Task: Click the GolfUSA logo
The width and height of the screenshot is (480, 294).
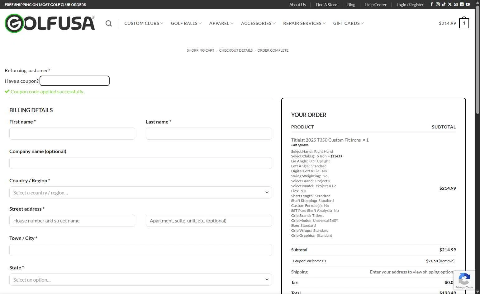Action: coord(50,23)
